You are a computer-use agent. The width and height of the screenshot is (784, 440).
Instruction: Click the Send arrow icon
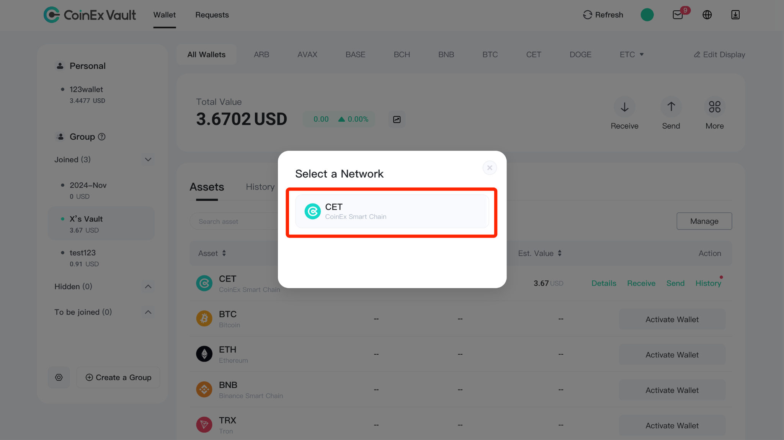[671, 107]
